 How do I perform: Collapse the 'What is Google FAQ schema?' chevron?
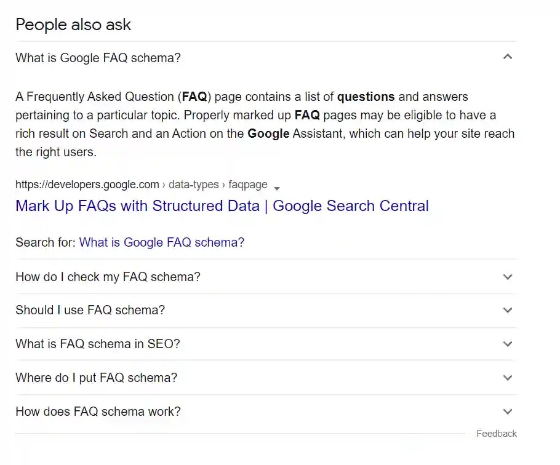(507, 57)
